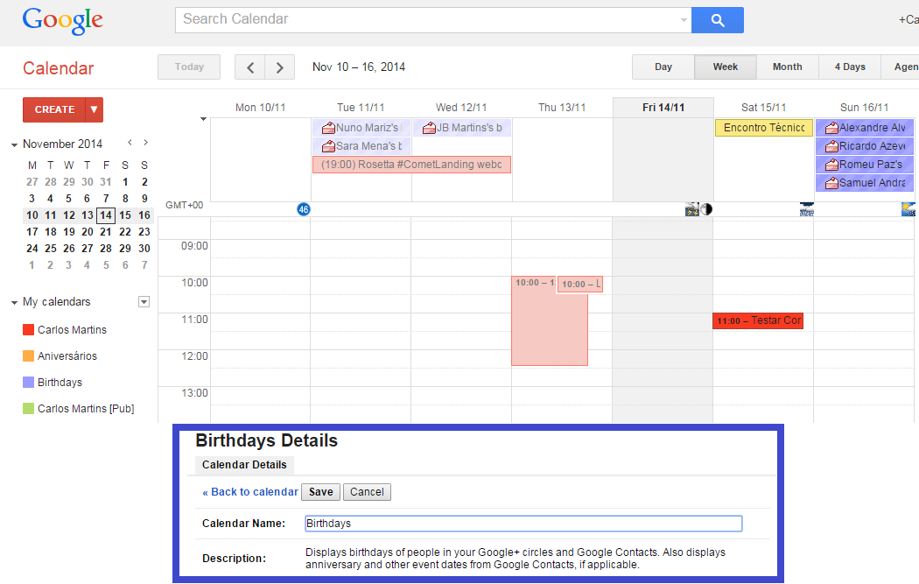The image size is (919, 584).
Task: Switch to 4 Days view
Action: [x=850, y=67]
